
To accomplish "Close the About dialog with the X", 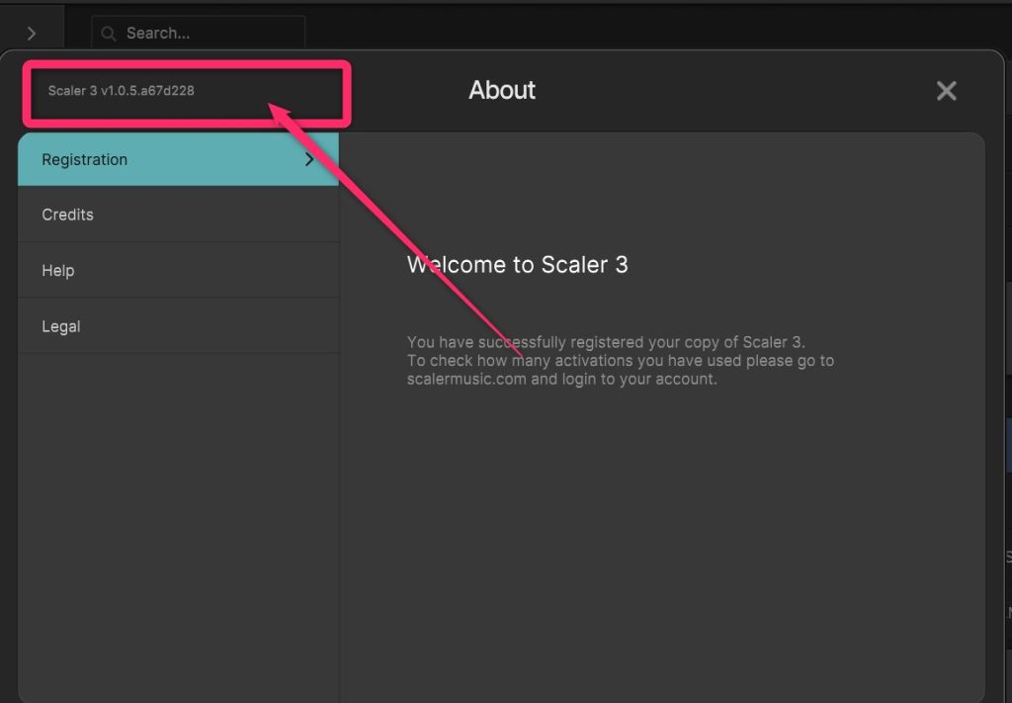I will tap(946, 91).
